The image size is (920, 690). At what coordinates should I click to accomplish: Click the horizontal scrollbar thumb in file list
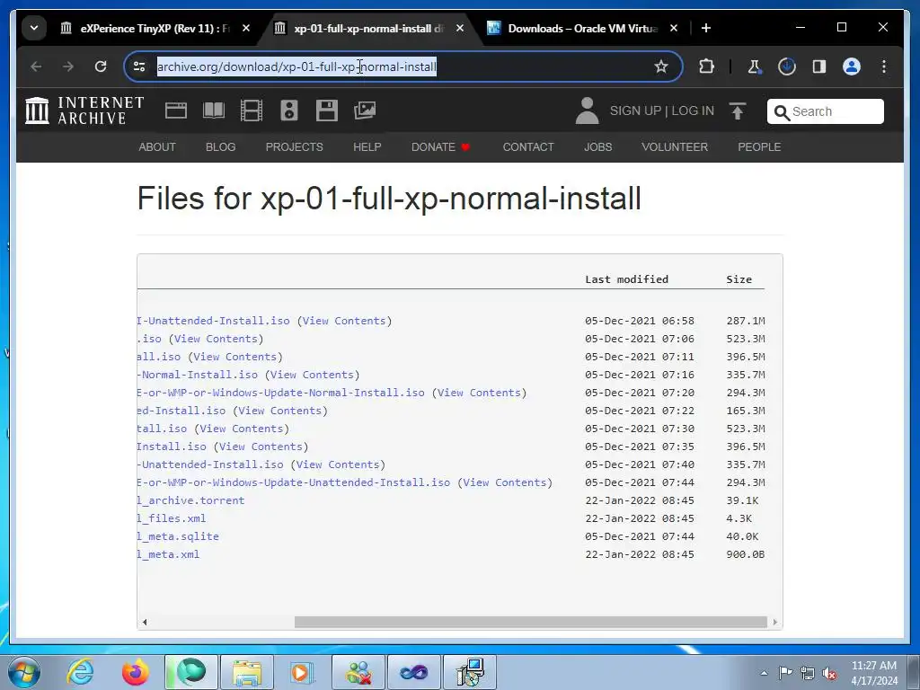click(x=530, y=622)
